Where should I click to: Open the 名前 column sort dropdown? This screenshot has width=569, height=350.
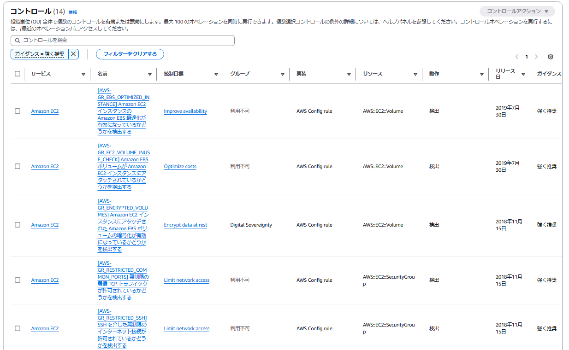(150, 74)
